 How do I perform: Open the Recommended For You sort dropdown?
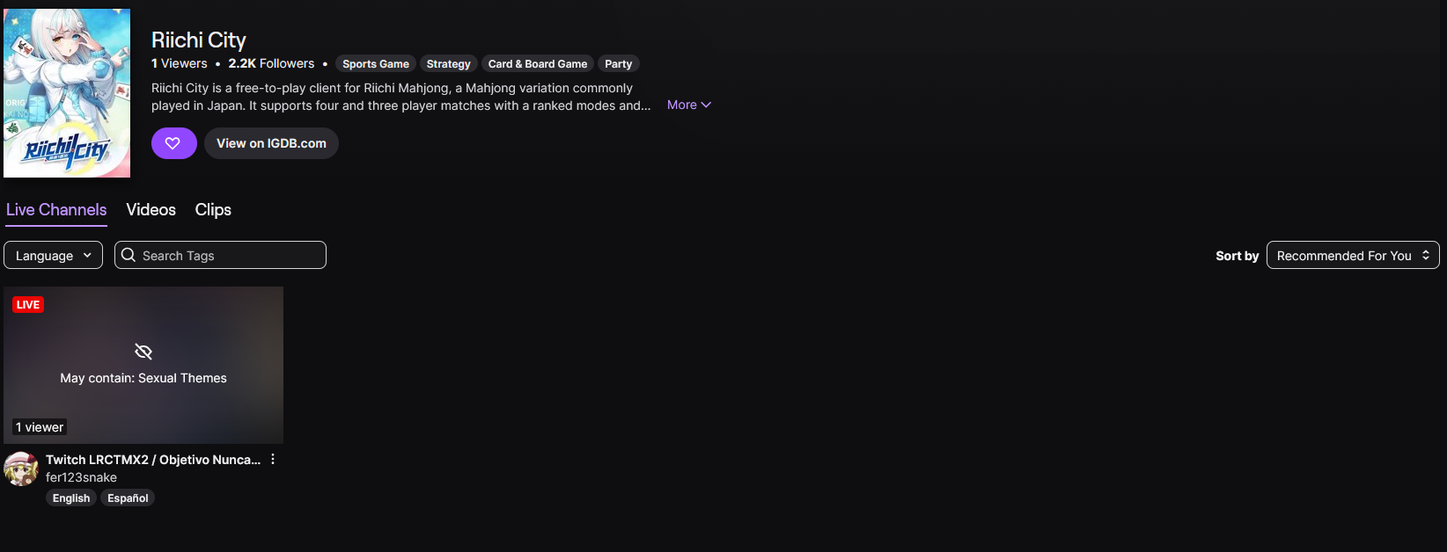click(1353, 255)
